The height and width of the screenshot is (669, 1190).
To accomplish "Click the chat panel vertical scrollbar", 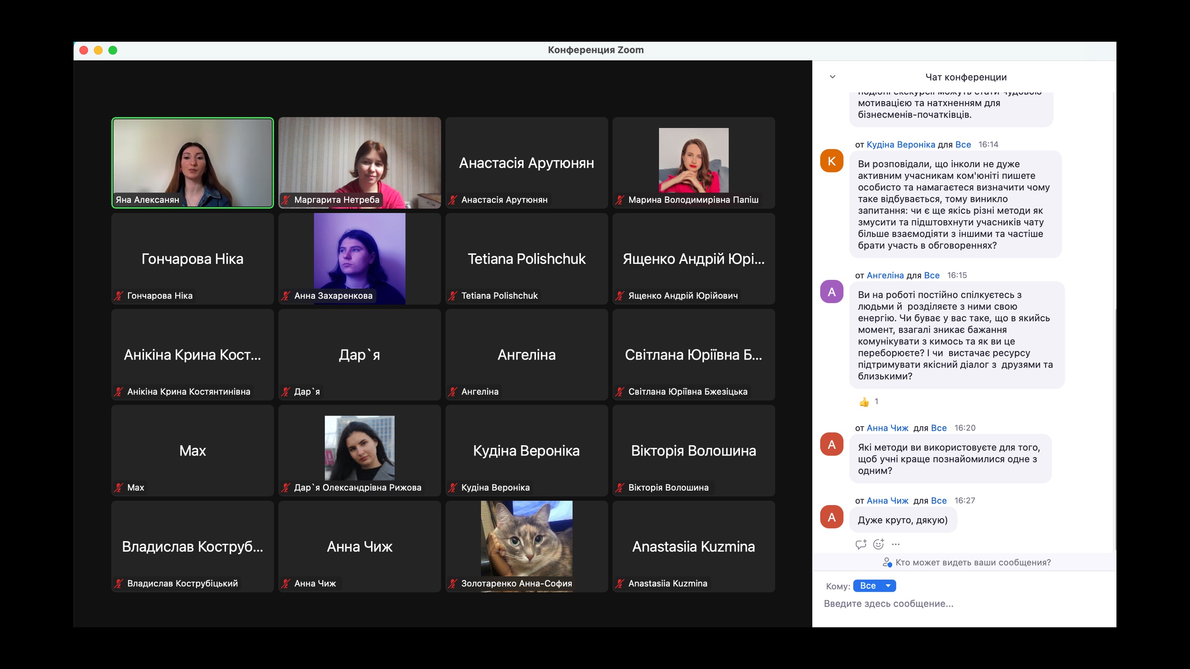I will (x=1115, y=429).
